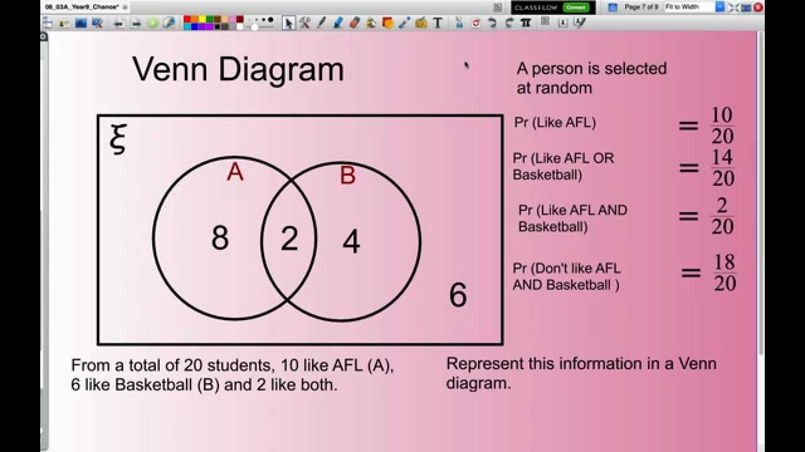Pick the white color swatch
This screenshot has height=452, width=805.
coord(240,26)
